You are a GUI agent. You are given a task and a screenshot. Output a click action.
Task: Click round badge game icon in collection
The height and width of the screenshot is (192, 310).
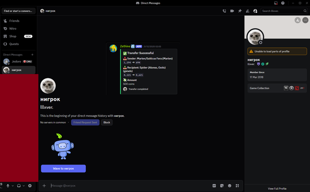click(292, 88)
